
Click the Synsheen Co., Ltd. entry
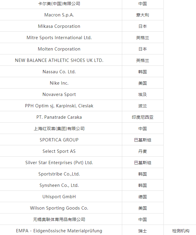(x=59, y=185)
